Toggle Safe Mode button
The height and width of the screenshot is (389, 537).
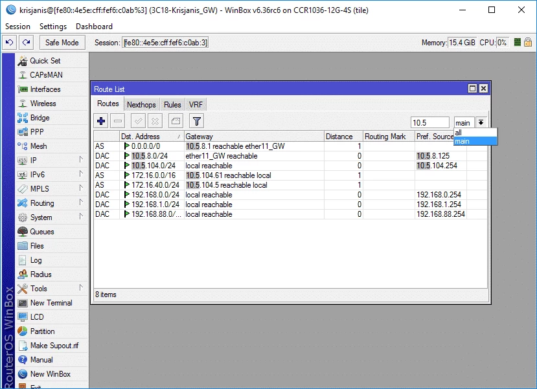pyautogui.click(x=62, y=43)
